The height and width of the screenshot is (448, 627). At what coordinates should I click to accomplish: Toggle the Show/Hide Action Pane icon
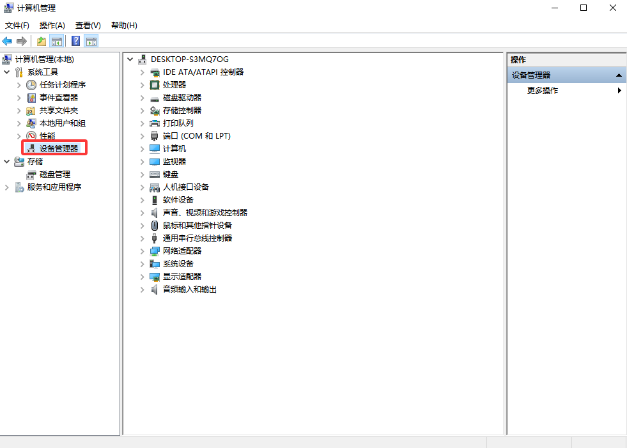pos(91,41)
